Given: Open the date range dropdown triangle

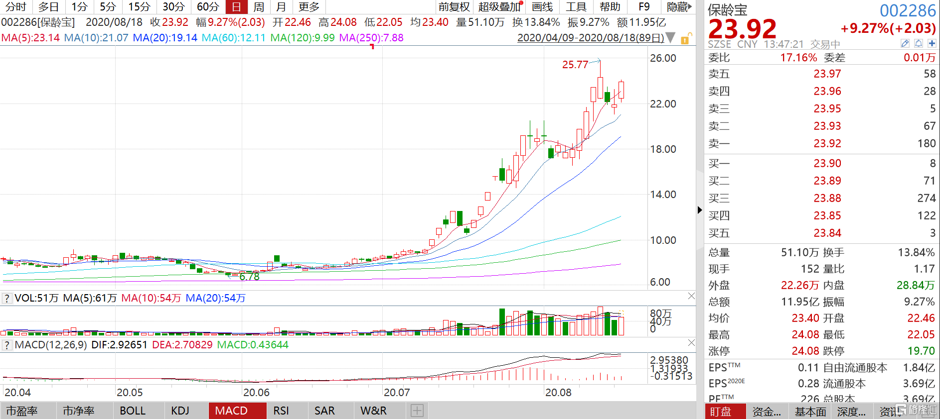Looking at the screenshot, I should (671, 38).
